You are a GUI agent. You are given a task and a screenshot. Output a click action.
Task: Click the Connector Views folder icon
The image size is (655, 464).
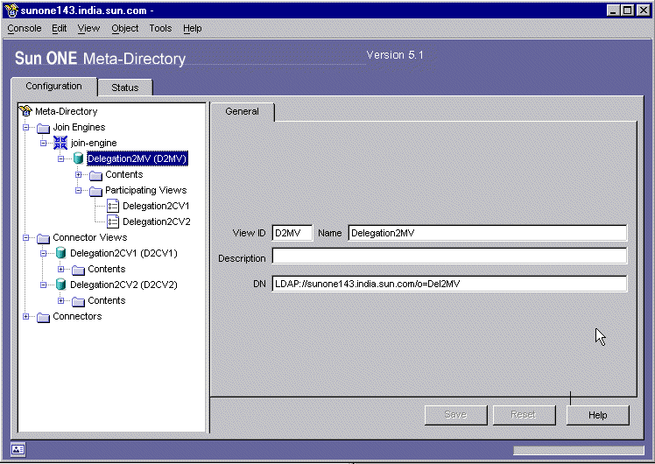point(43,238)
